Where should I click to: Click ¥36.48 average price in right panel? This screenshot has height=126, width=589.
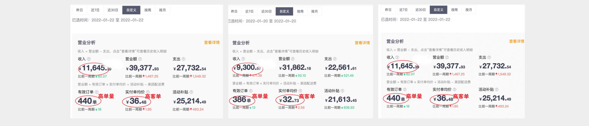click(x=443, y=98)
